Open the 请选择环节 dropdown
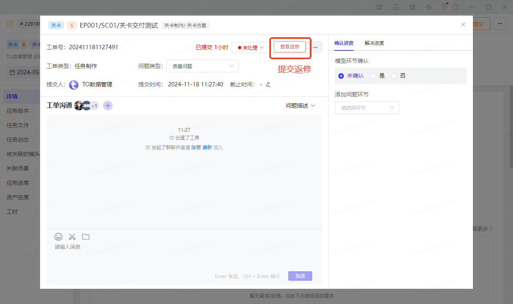This screenshot has width=513, height=304. [367, 108]
